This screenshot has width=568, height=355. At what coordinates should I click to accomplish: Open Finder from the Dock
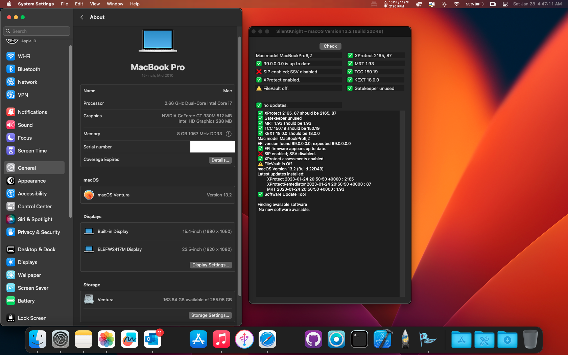tap(38, 339)
